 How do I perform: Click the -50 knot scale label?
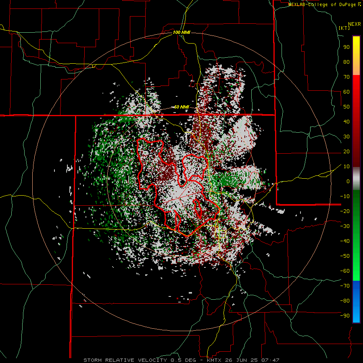345,256
